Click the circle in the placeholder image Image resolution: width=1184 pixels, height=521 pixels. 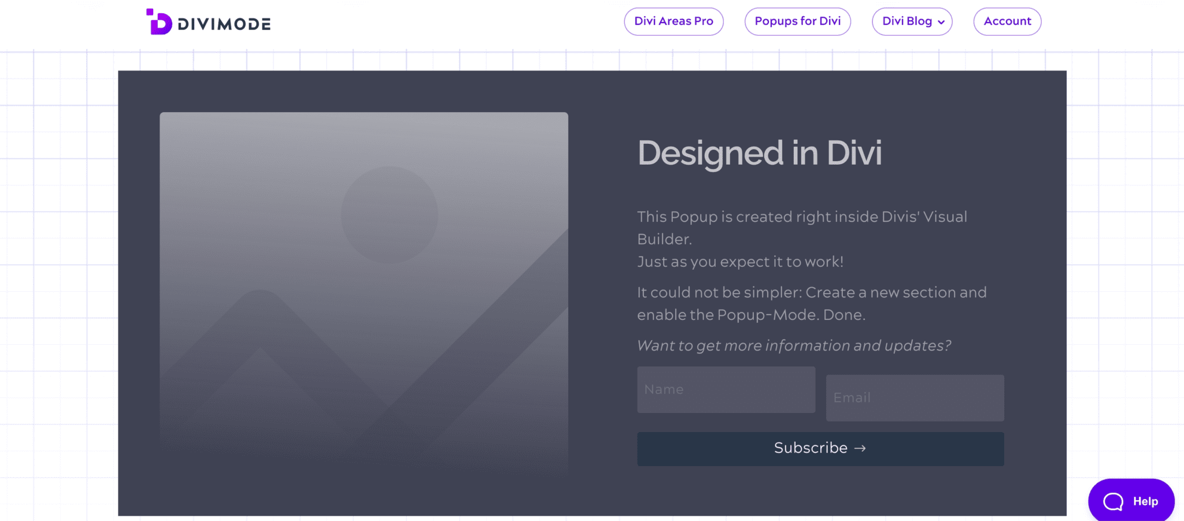(389, 214)
